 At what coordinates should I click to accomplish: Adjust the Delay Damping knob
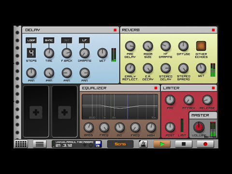coord(85,53)
